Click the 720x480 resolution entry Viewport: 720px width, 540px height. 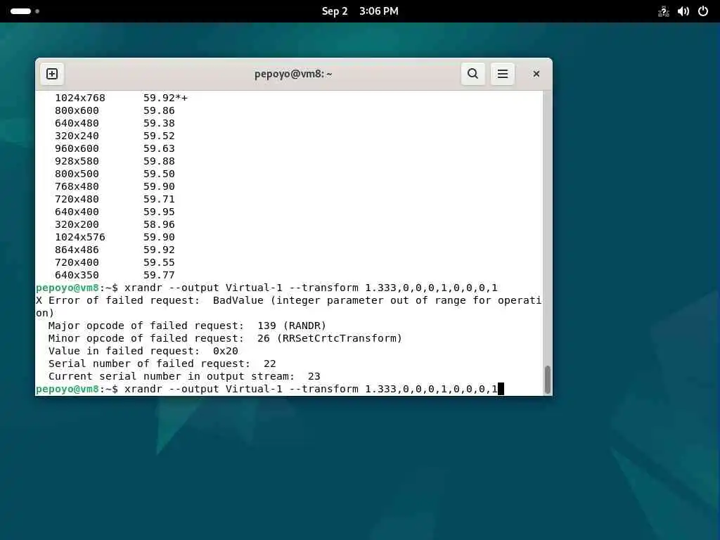tap(77, 199)
